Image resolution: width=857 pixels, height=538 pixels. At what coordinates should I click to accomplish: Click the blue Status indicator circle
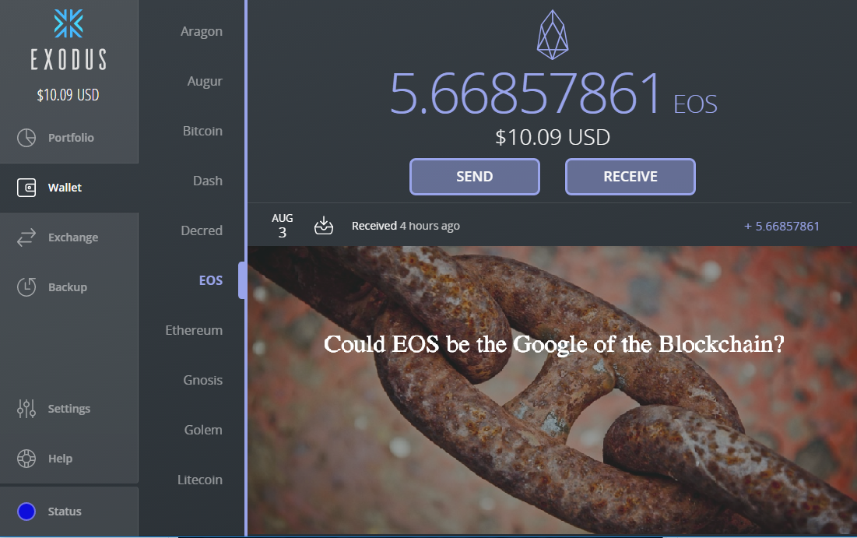pyautogui.click(x=26, y=512)
